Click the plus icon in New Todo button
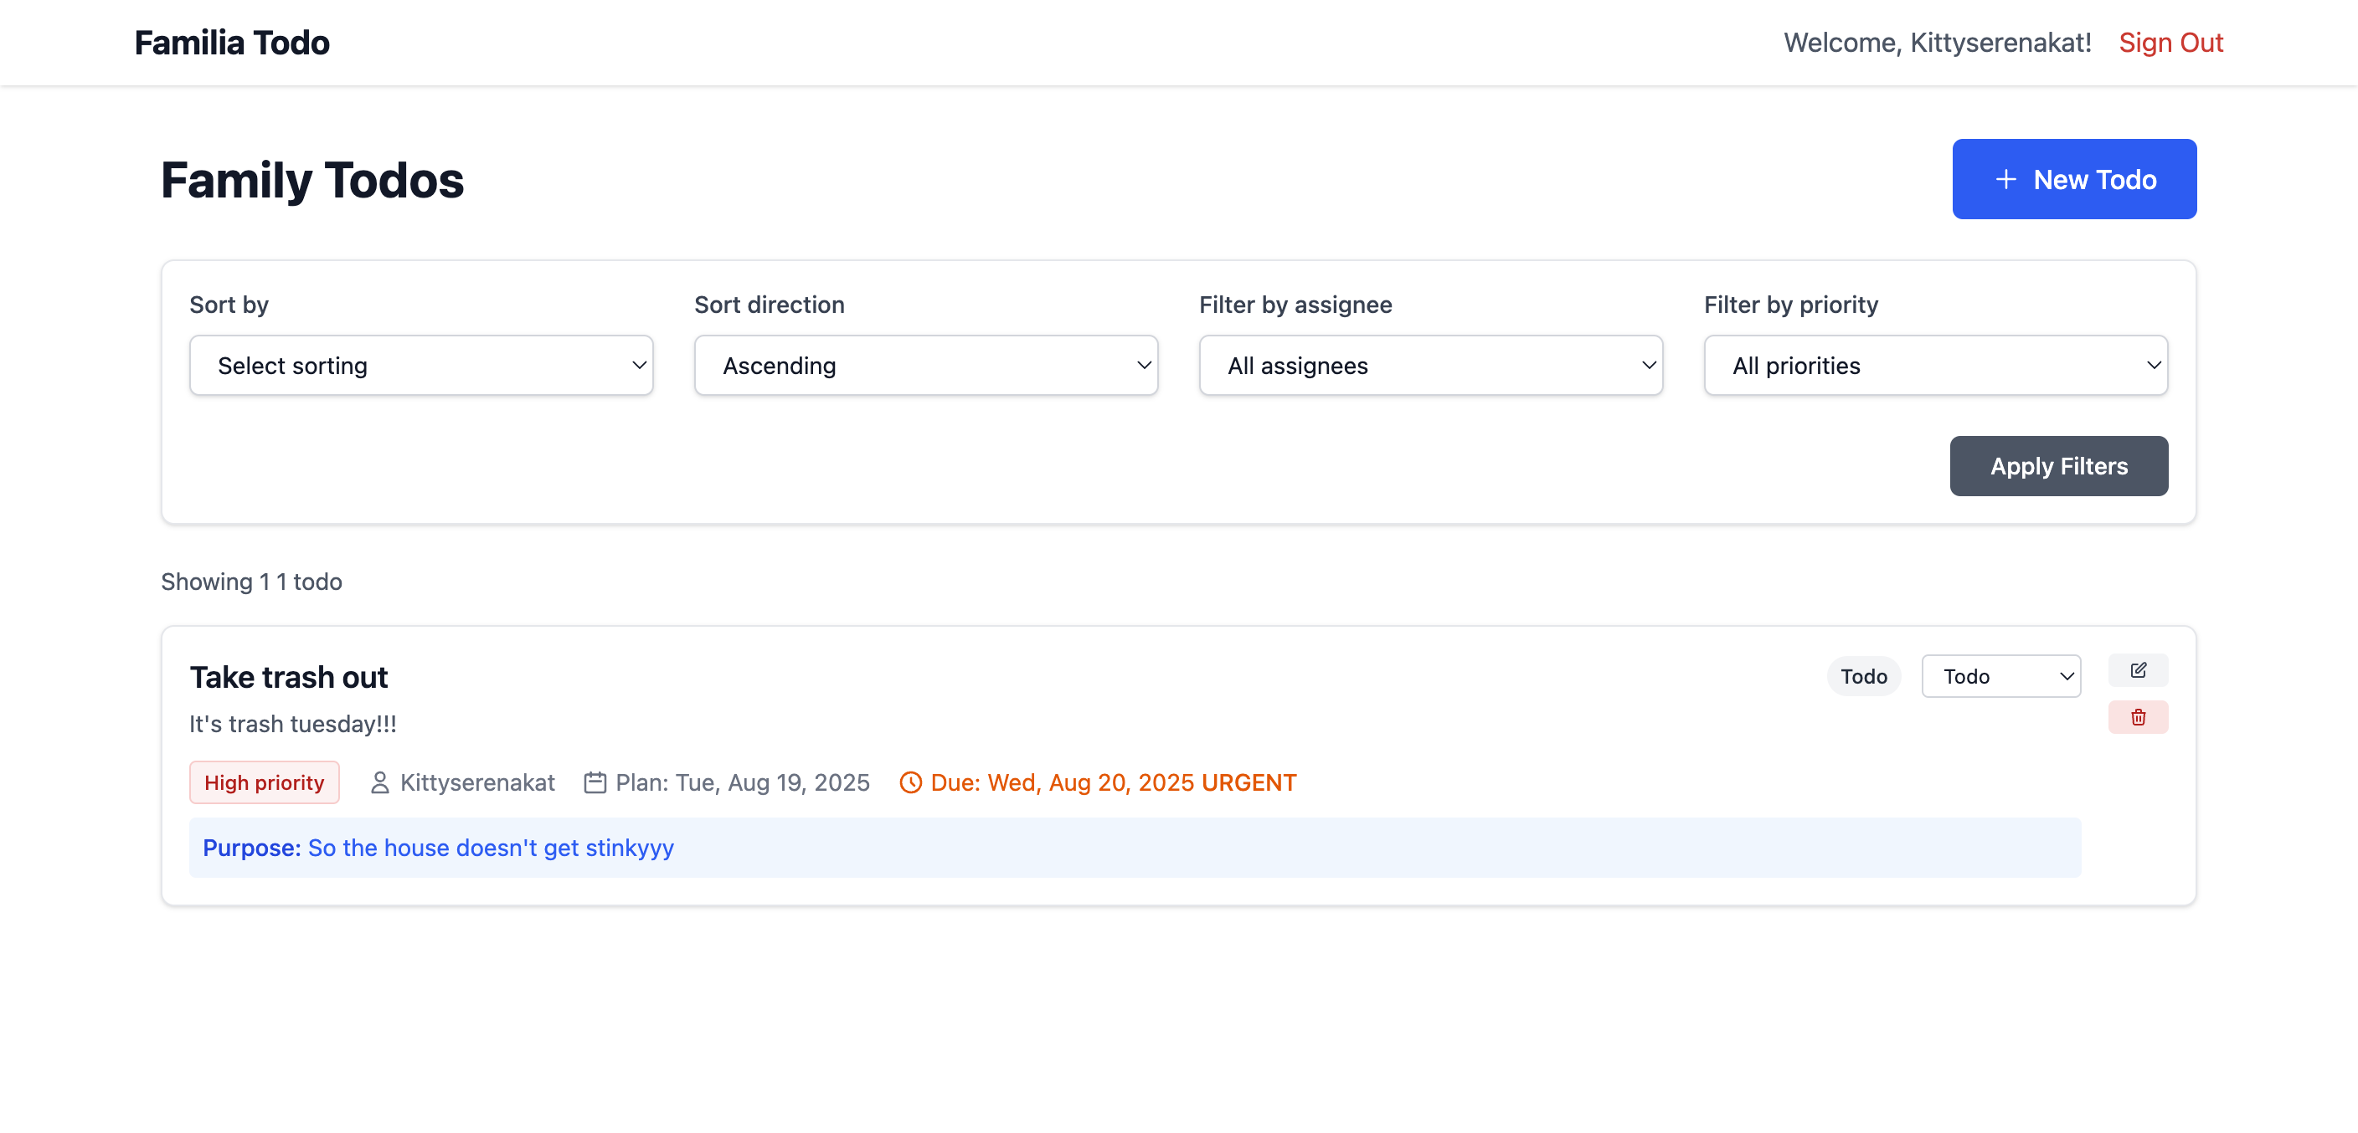The width and height of the screenshot is (2358, 1133). click(2005, 179)
